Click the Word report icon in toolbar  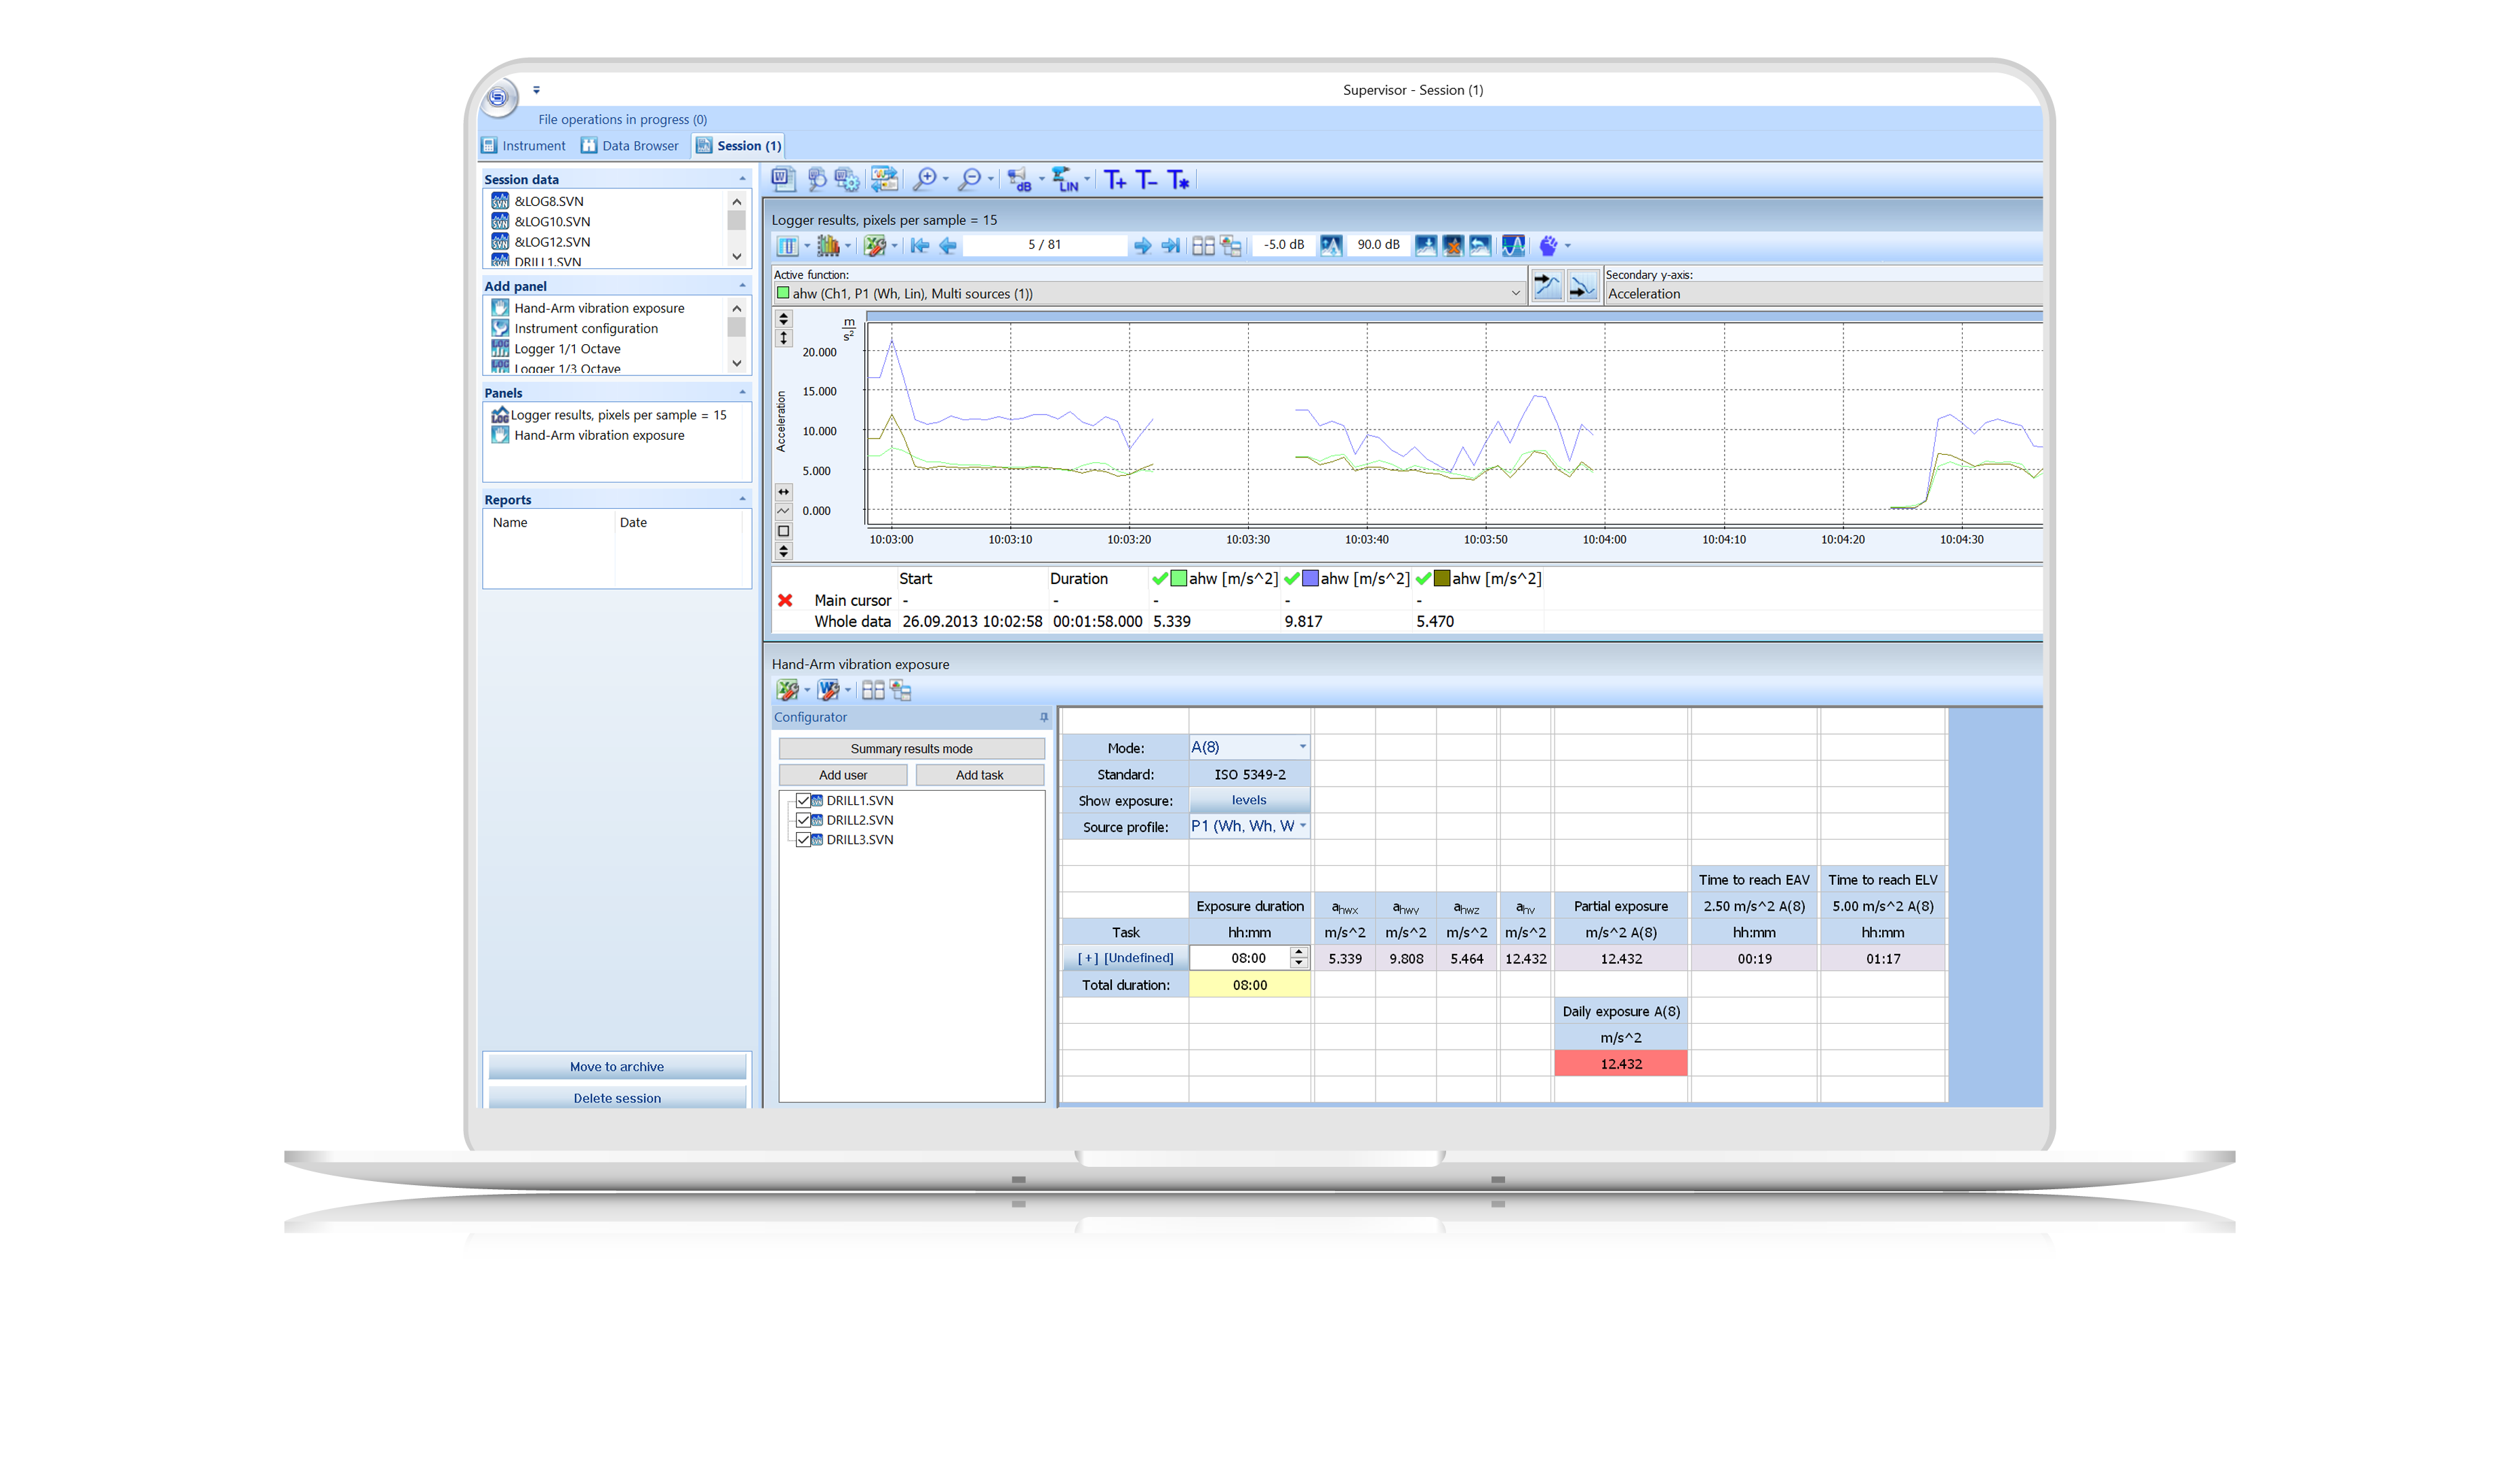[783, 180]
